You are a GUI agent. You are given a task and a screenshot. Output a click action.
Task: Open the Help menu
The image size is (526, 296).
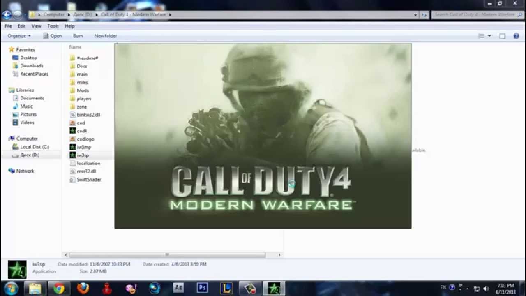tap(69, 26)
